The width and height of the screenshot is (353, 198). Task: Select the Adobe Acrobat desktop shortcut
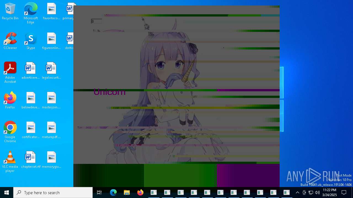(10, 73)
